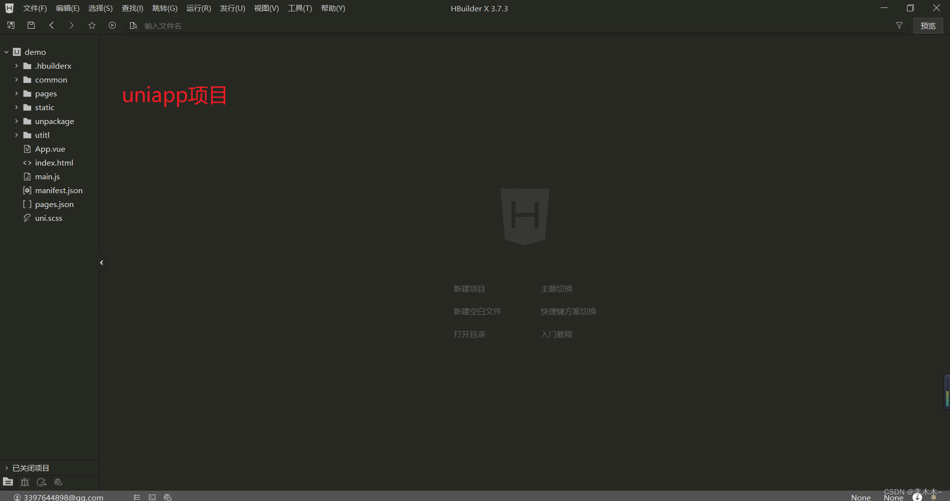Screen dimensions: 950x501
Task: Open the 运行(R) menu
Action: coord(198,8)
